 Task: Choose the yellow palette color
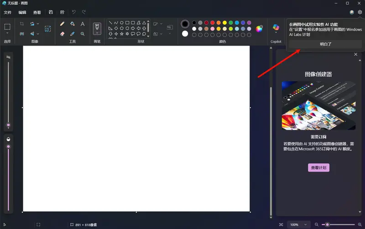pos(224,22)
